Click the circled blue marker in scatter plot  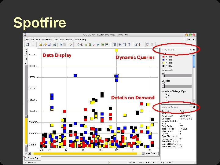117,76
